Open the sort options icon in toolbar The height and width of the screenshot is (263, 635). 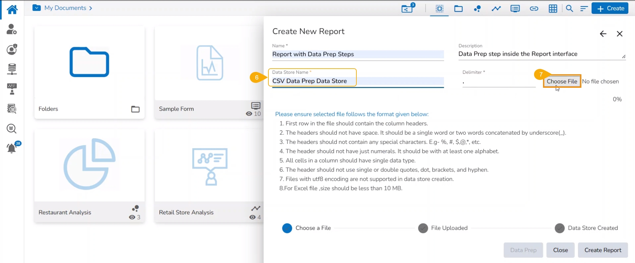point(584,9)
